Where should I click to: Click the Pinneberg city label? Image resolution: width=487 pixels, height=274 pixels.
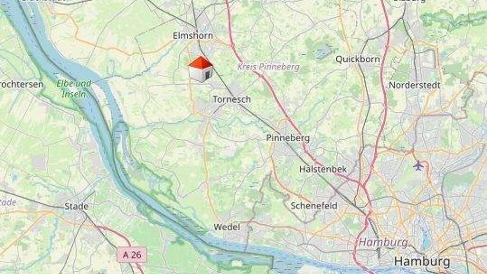coord(288,138)
